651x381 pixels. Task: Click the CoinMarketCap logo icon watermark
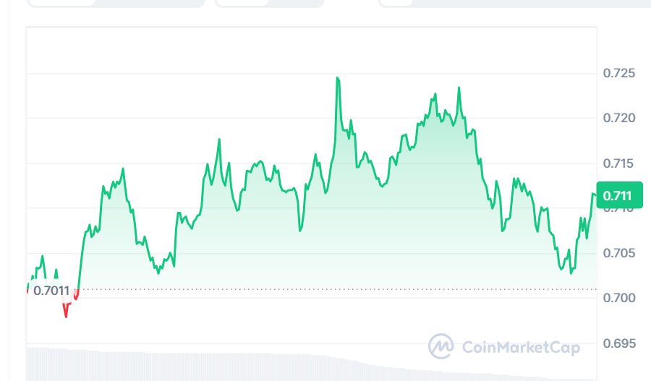click(441, 346)
